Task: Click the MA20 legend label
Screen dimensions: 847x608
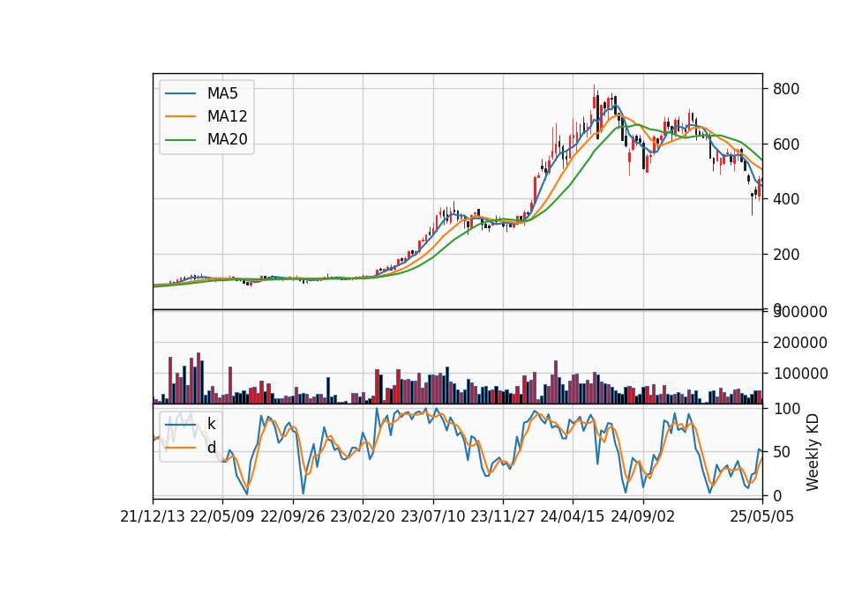Action: click(x=227, y=140)
